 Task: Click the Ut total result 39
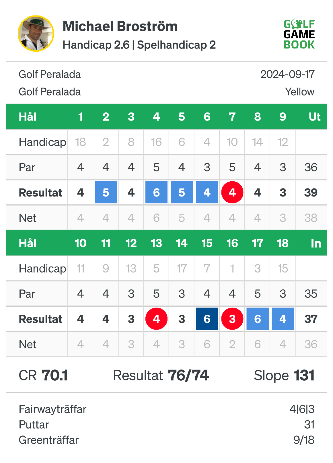(x=311, y=192)
